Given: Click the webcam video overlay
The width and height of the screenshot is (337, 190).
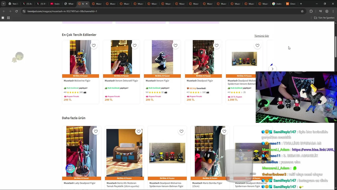Looking at the screenshot, I should tap(296, 97).
